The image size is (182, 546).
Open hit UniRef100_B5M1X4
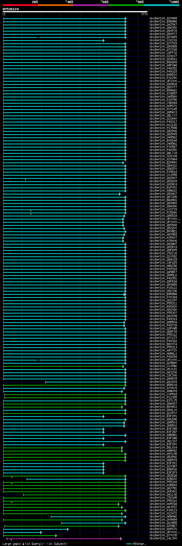pyautogui.click(x=164, y=385)
